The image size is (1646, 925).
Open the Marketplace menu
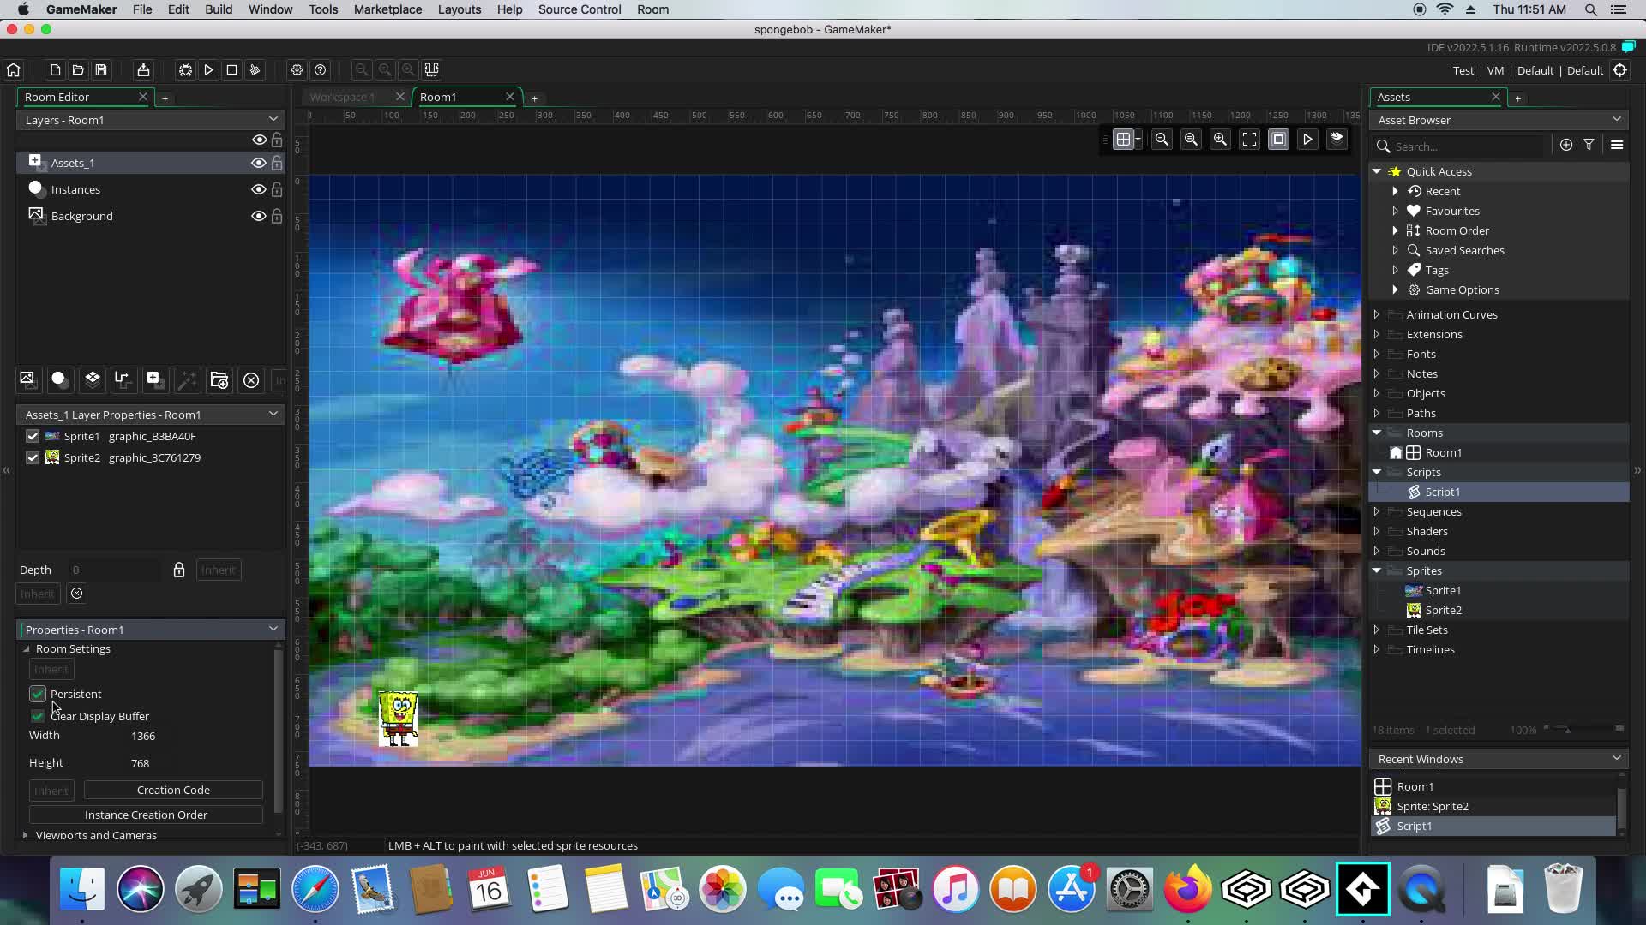click(x=387, y=9)
